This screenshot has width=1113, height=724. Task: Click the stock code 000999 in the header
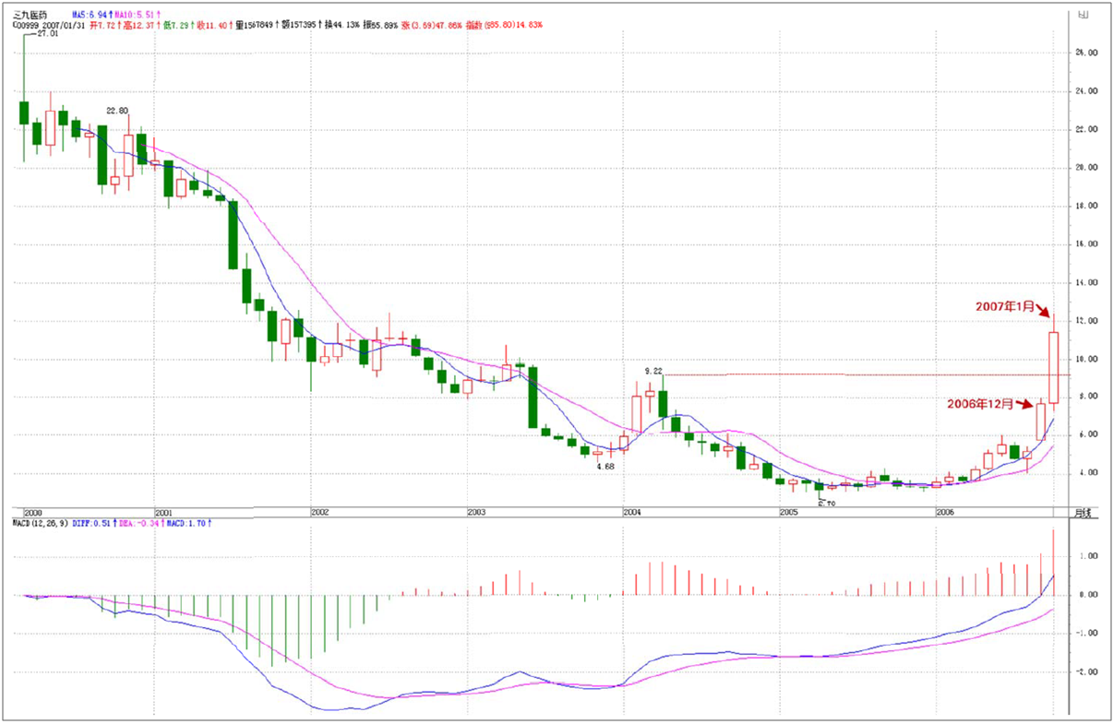(x=28, y=26)
